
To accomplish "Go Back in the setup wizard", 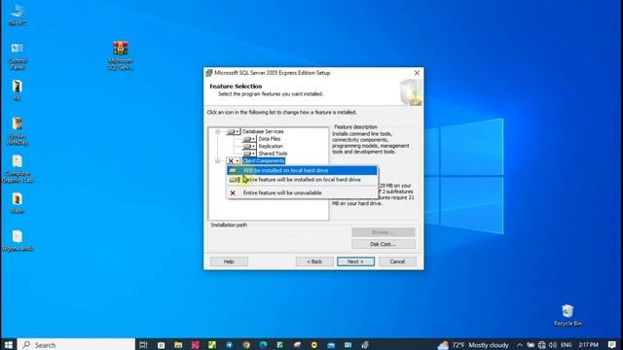I will click(x=314, y=262).
